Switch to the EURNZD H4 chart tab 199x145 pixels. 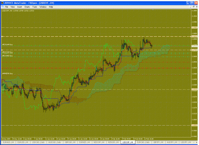tap(84, 142)
